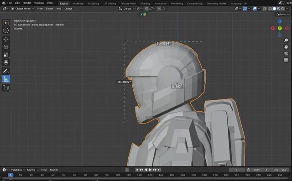Toggle snapping magnet icon
The width and height of the screenshot is (292, 181).
point(146,9)
